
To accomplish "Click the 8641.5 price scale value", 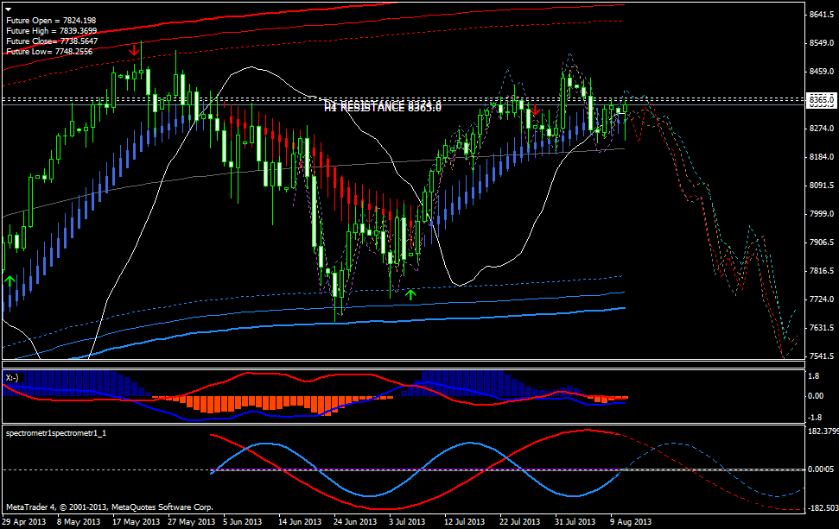I will [x=822, y=15].
